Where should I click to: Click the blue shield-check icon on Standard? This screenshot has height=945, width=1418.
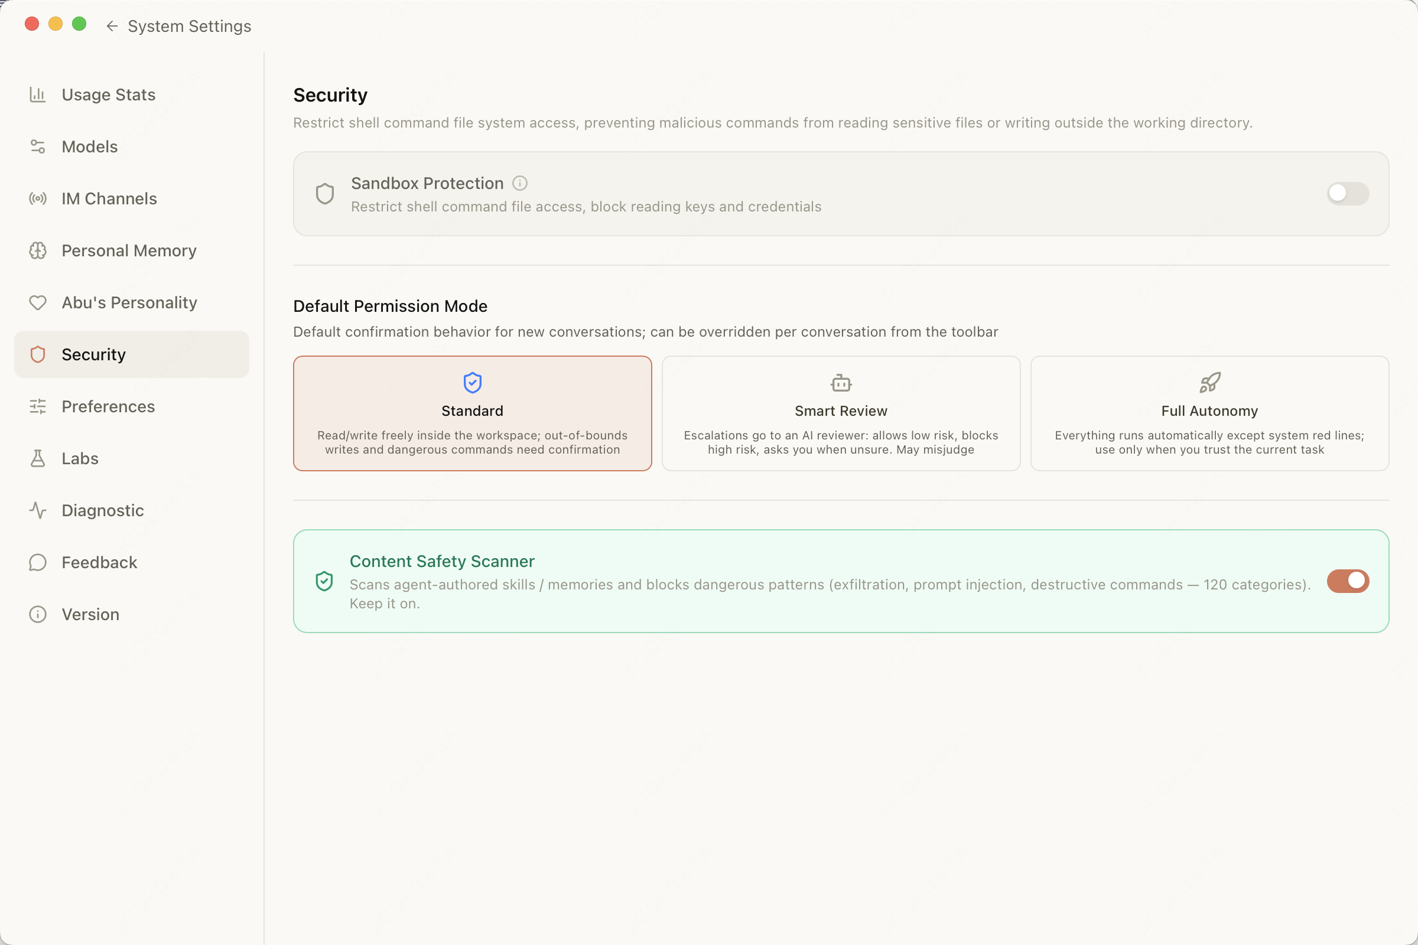click(x=472, y=382)
